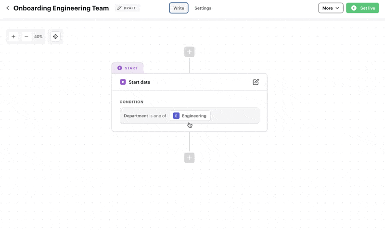The width and height of the screenshot is (385, 230).
Task: Click the pencil icon in the Draft badge
Action: pyautogui.click(x=119, y=8)
